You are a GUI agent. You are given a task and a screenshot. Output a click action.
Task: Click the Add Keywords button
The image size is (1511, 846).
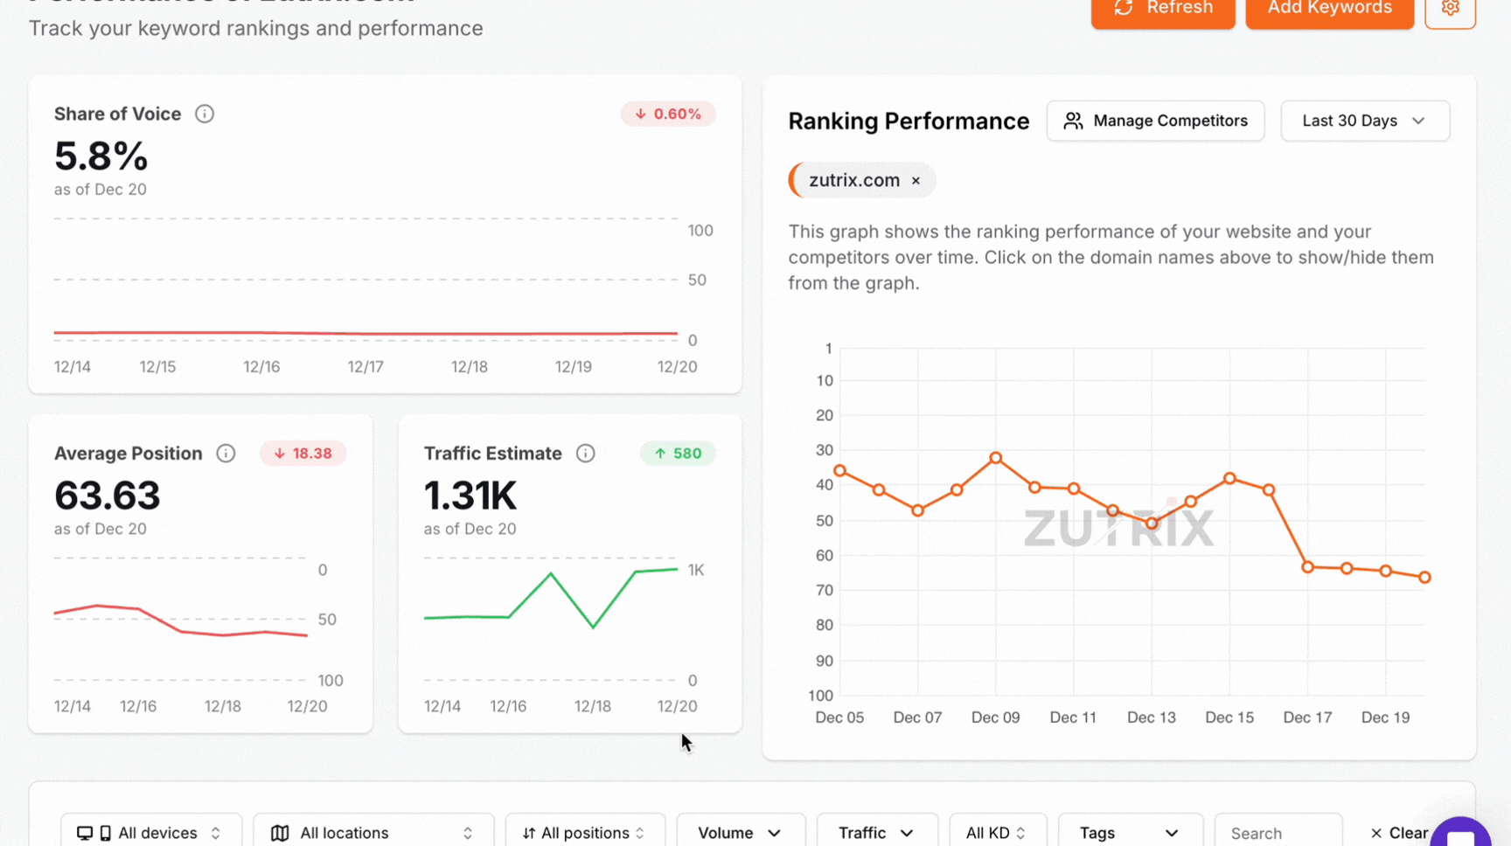pyautogui.click(x=1329, y=10)
